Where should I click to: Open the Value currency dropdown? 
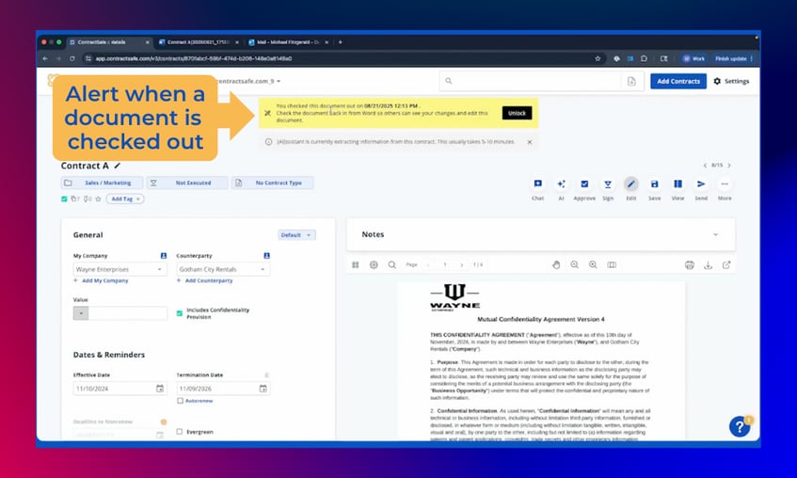[x=81, y=313]
